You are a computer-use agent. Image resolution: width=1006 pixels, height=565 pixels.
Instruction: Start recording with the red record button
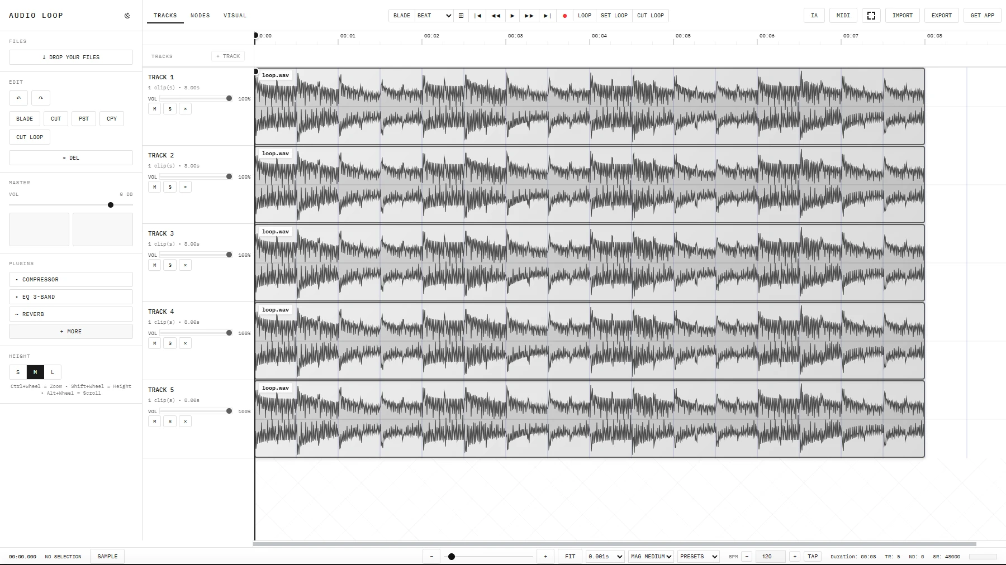565,16
